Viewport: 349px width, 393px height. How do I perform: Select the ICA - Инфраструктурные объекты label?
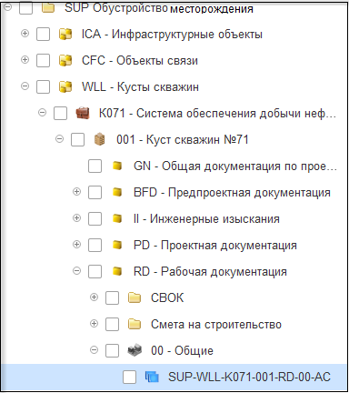tap(172, 34)
